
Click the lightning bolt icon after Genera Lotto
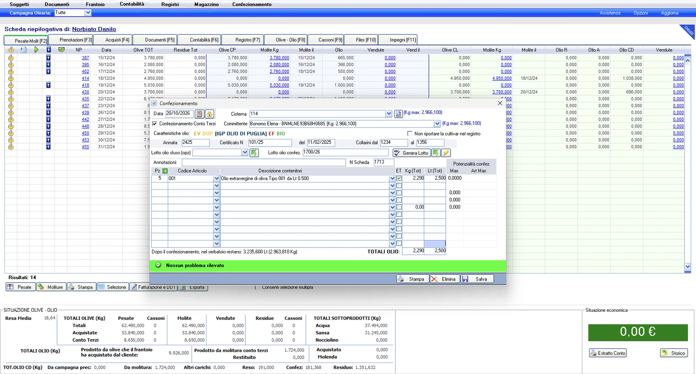point(446,153)
